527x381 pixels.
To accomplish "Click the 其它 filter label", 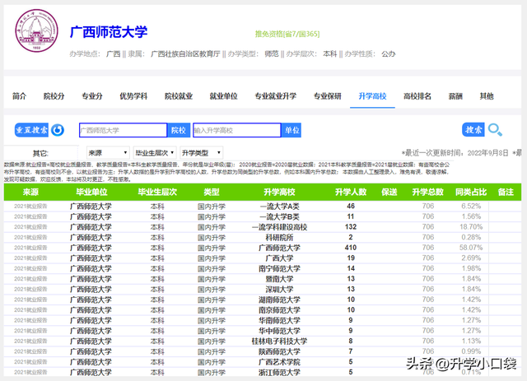I will 40,154.
